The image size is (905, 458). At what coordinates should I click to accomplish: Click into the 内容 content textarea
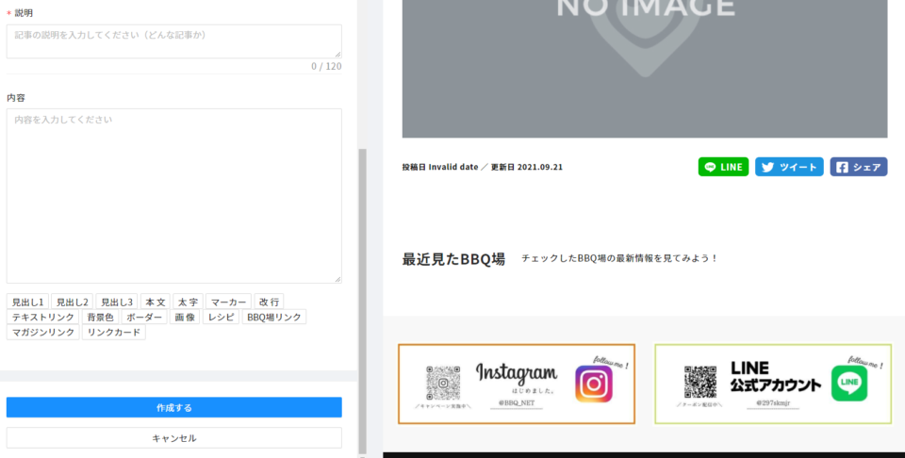[x=173, y=195]
